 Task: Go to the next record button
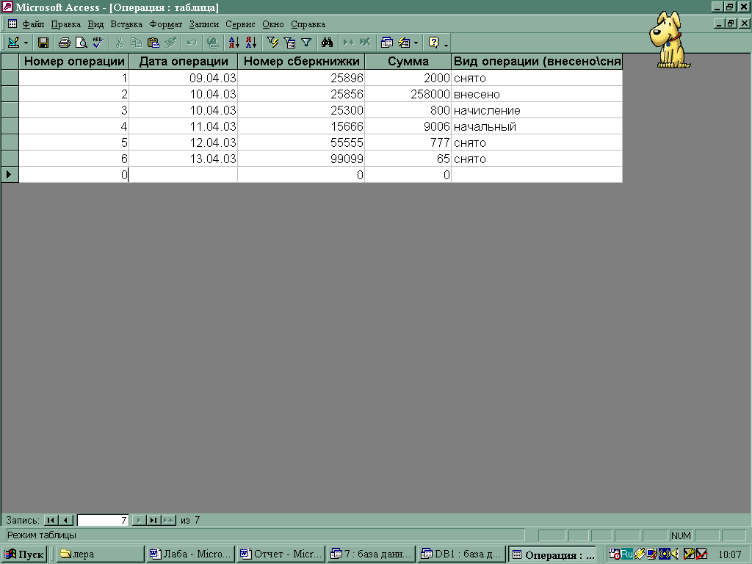tap(139, 520)
